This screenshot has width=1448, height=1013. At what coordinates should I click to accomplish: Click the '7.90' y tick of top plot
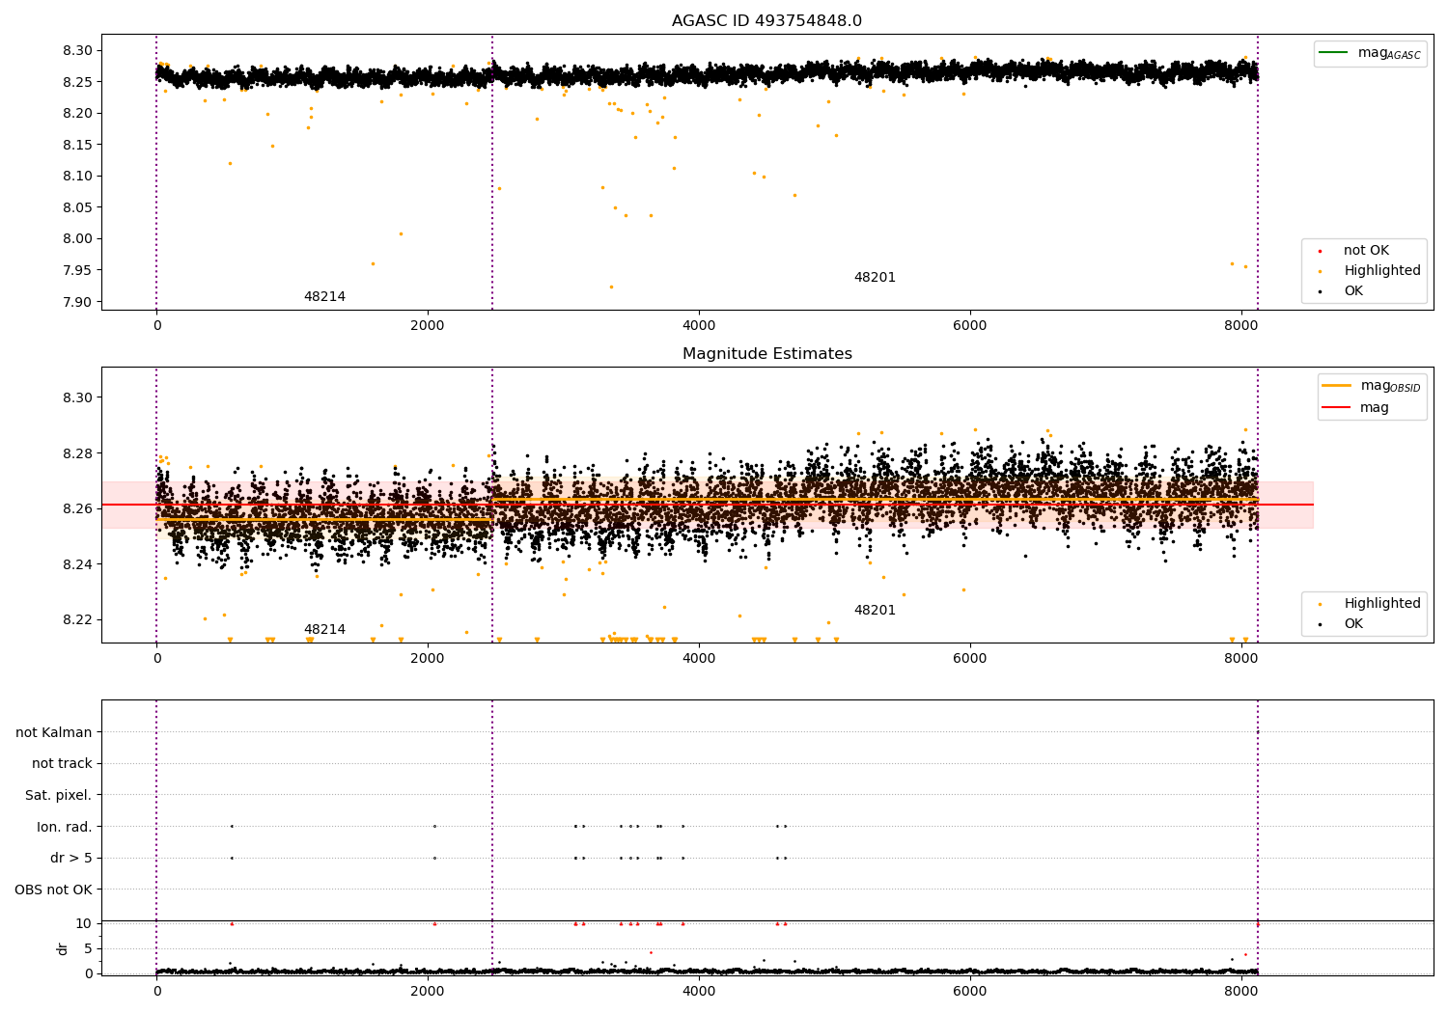(77, 302)
